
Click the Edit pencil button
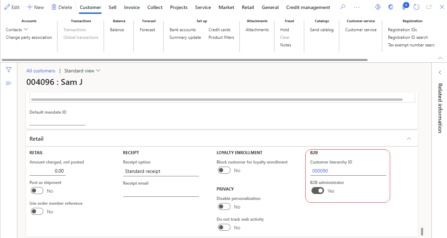(12, 7)
